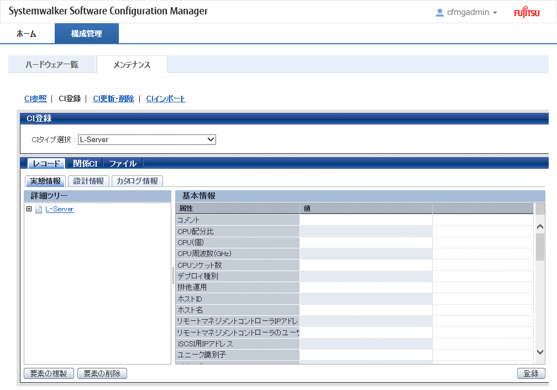Image resolution: width=557 pixels, height=390 pixels.
Task: Open the CIインポート link
Action: (166, 99)
